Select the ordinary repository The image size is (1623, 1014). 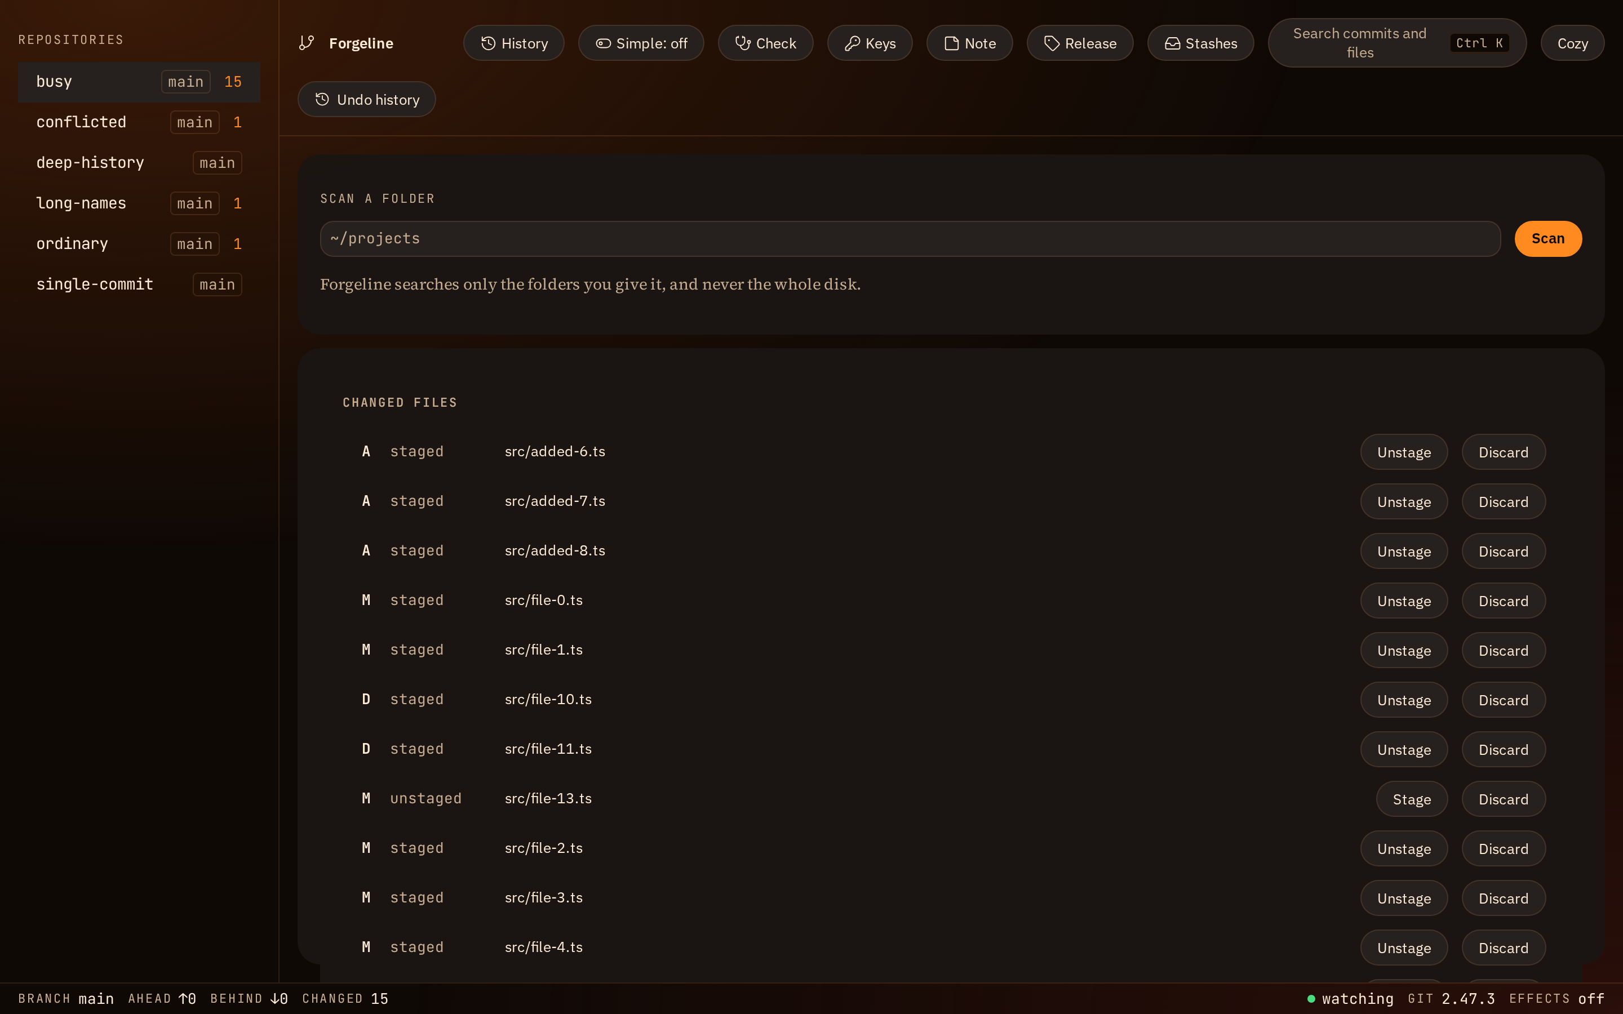[x=139, y=244]
